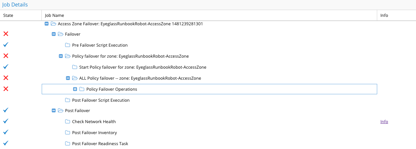
Task: Select 'Start Policy failover for zone' row
Action: [x=143, y=67]
